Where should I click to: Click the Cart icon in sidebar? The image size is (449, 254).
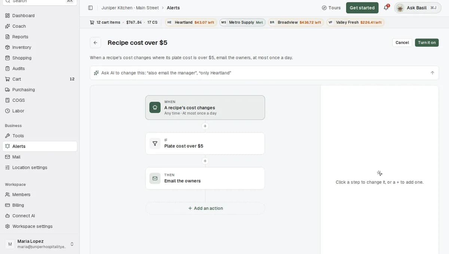coord(7,79)
